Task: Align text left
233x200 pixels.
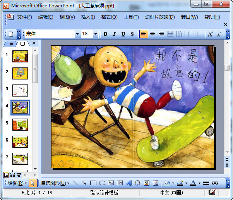Action: click(144, 34)
